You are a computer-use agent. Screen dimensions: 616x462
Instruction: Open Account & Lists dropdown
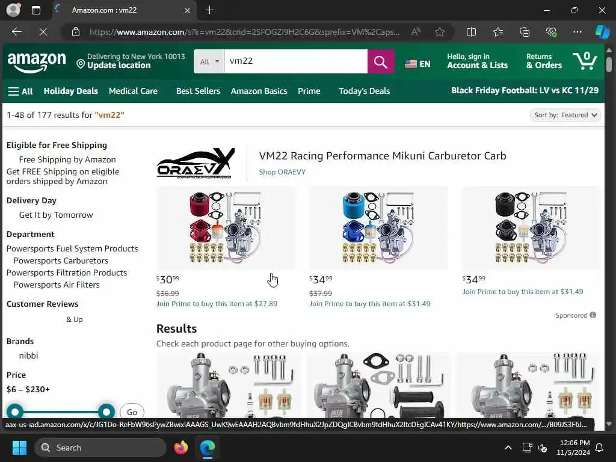coord(477,61)
